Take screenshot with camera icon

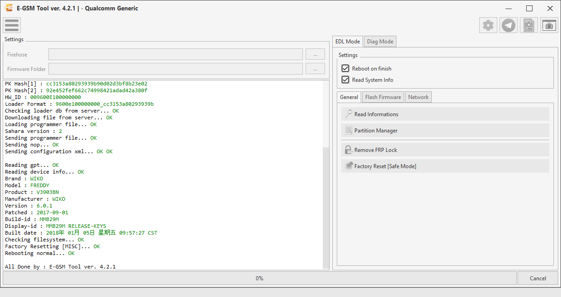click(549, 25)
